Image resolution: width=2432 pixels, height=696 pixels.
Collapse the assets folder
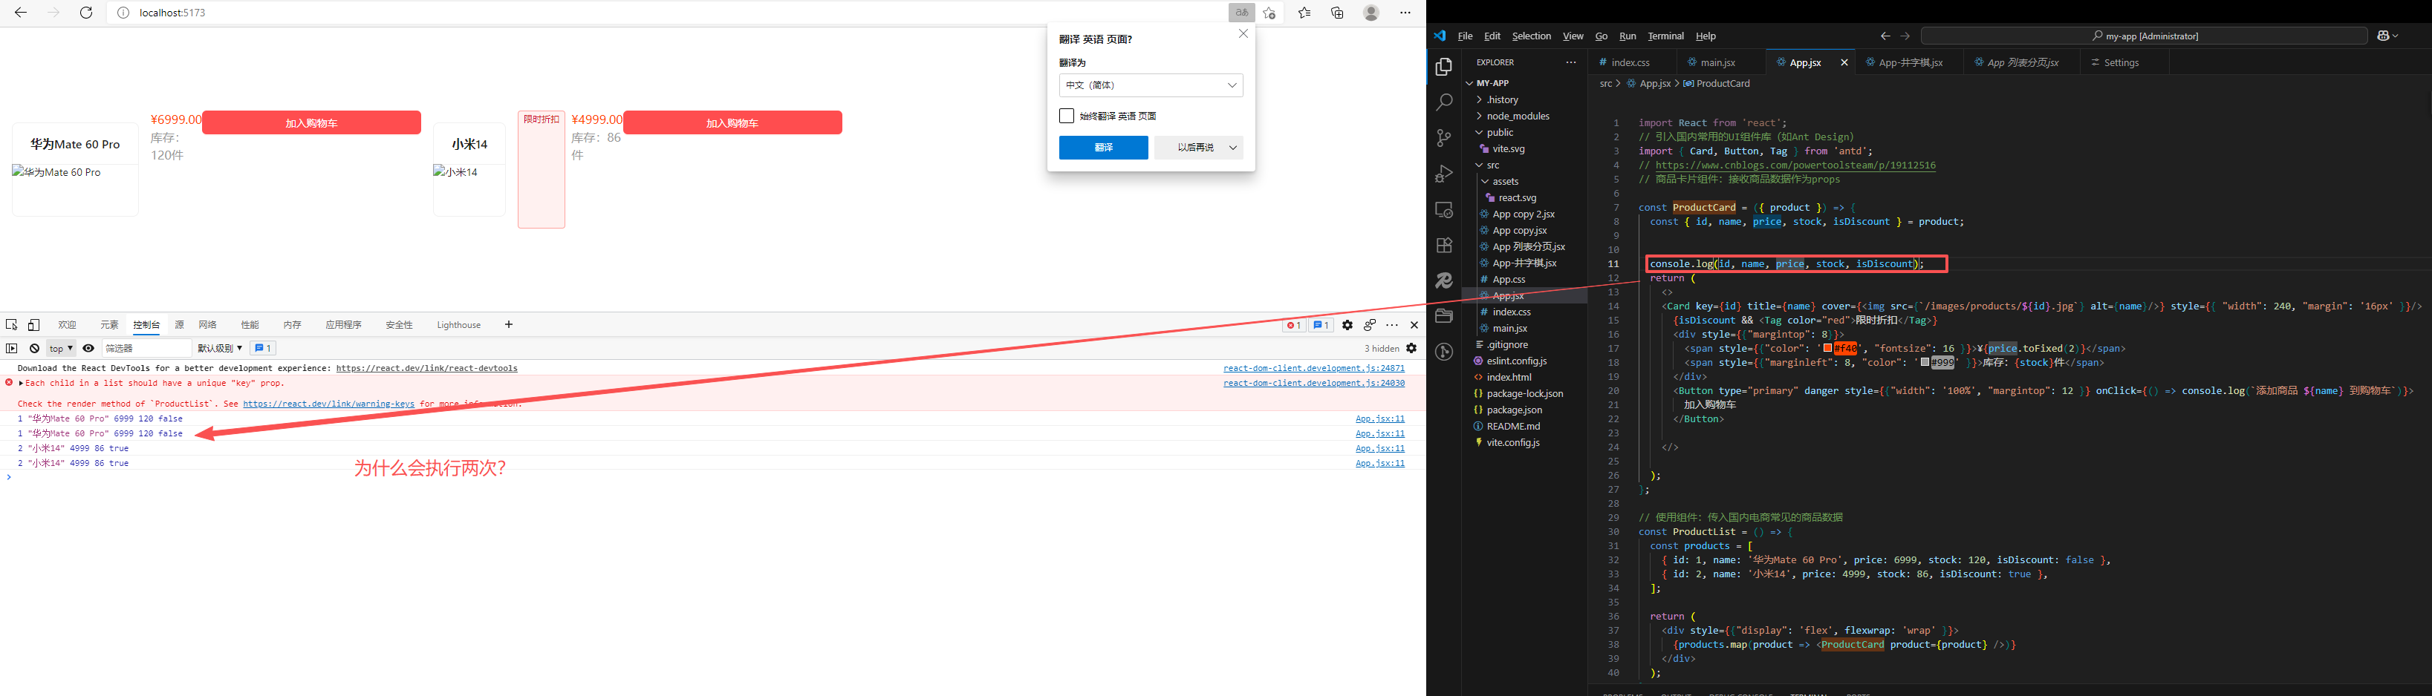click(x=1504, y=181)
